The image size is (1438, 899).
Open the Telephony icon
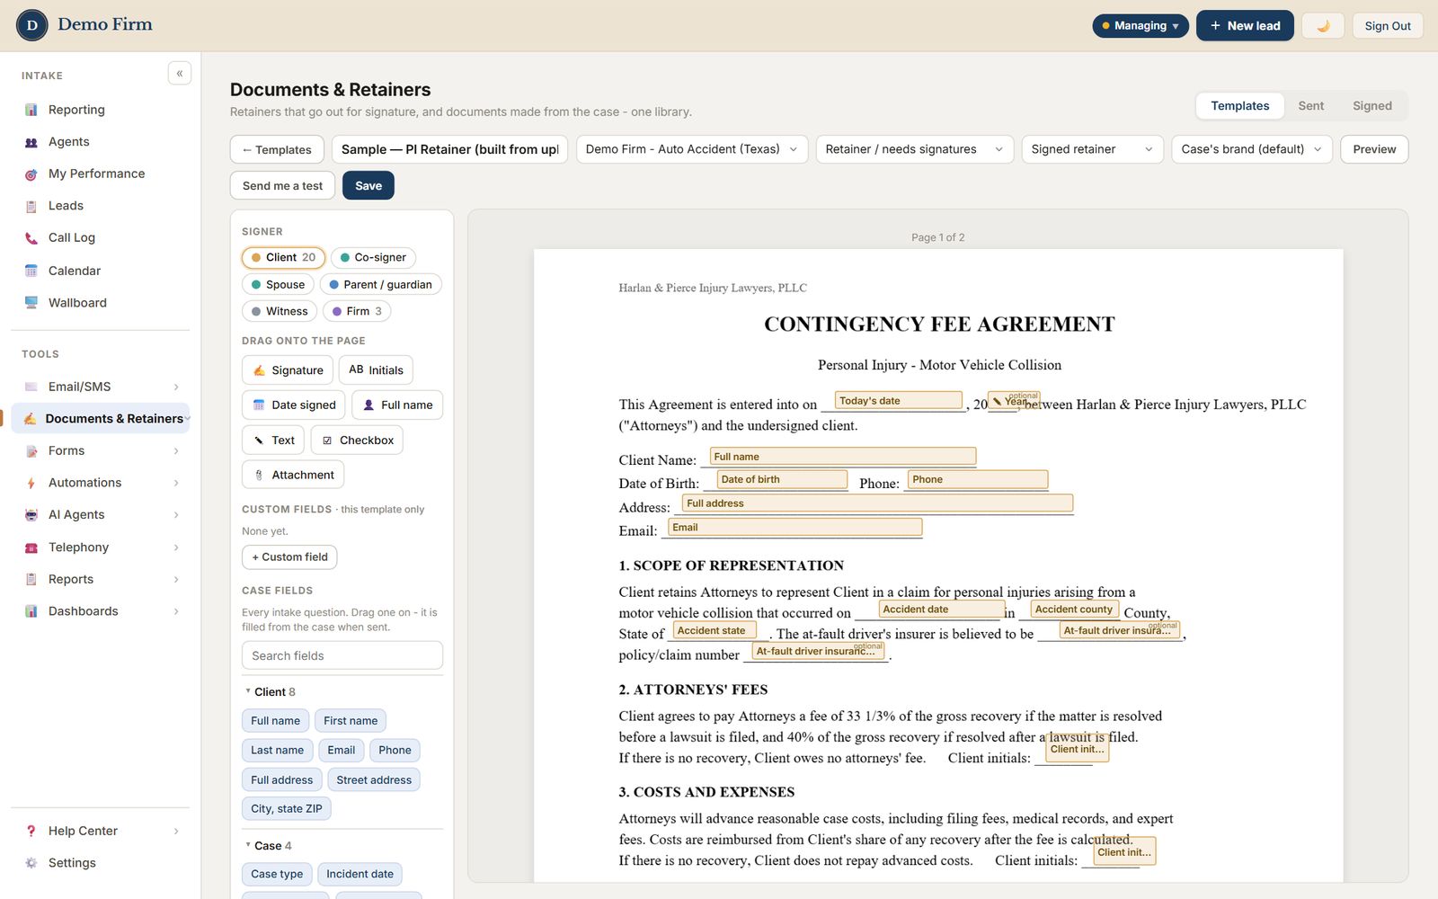pyautogui.click(x=31, y=547)
